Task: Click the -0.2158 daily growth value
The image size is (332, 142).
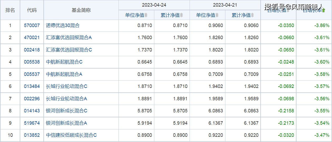Action: [286, 111]
